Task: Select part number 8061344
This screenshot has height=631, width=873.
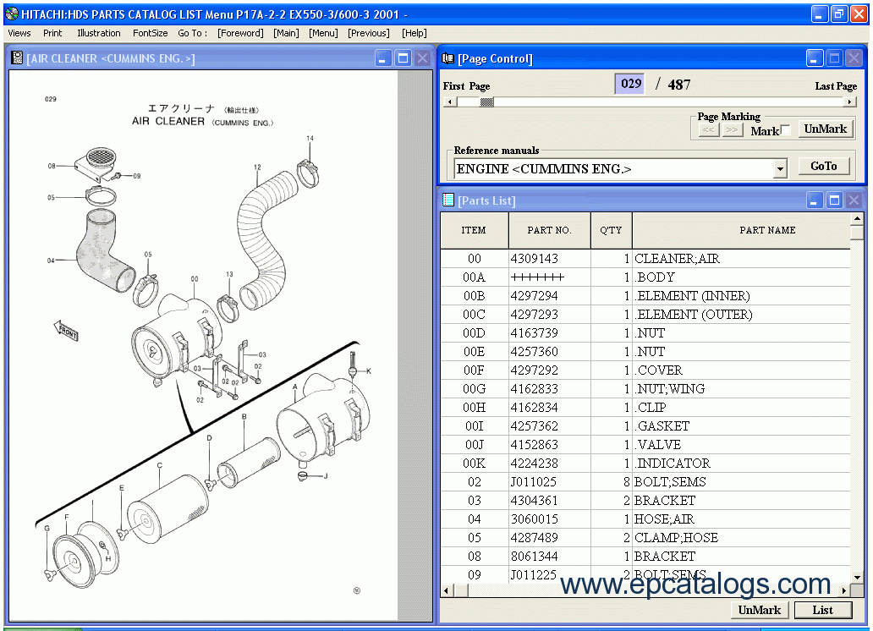Action: pyautogui.click(x=535, y=557)
